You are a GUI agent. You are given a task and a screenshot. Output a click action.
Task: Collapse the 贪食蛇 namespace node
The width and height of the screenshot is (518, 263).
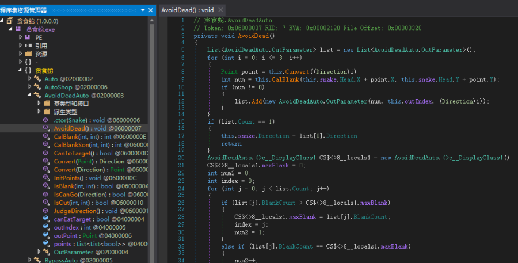pyautogui.click(x=20, y=70)
